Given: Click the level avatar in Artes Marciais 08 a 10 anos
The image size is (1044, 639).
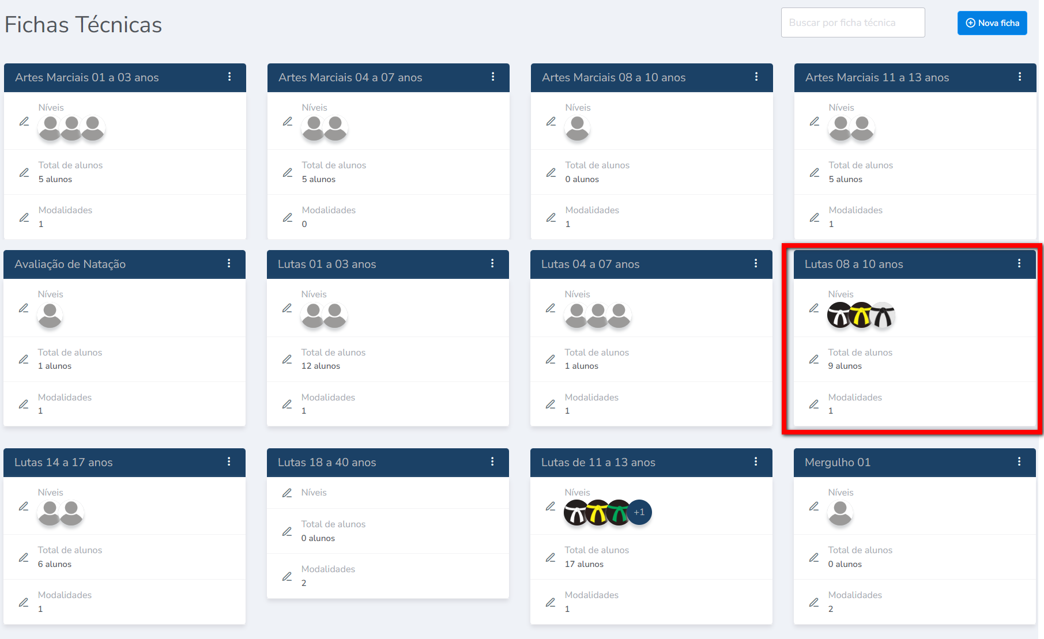Looking at the screenshot, I should 578,128.
